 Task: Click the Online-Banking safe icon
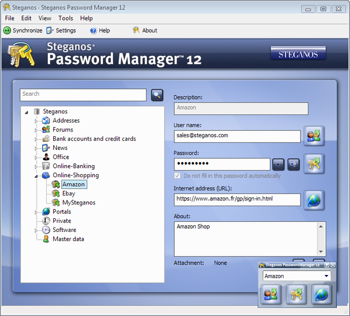tap(46, 166)
